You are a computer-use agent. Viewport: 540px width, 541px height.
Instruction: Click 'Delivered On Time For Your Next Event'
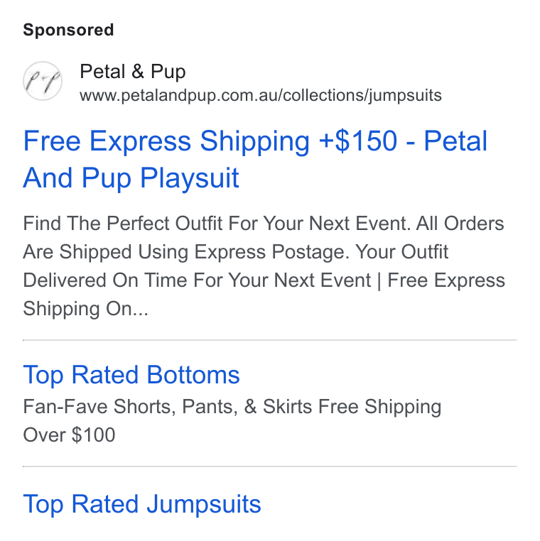point(197,280)
